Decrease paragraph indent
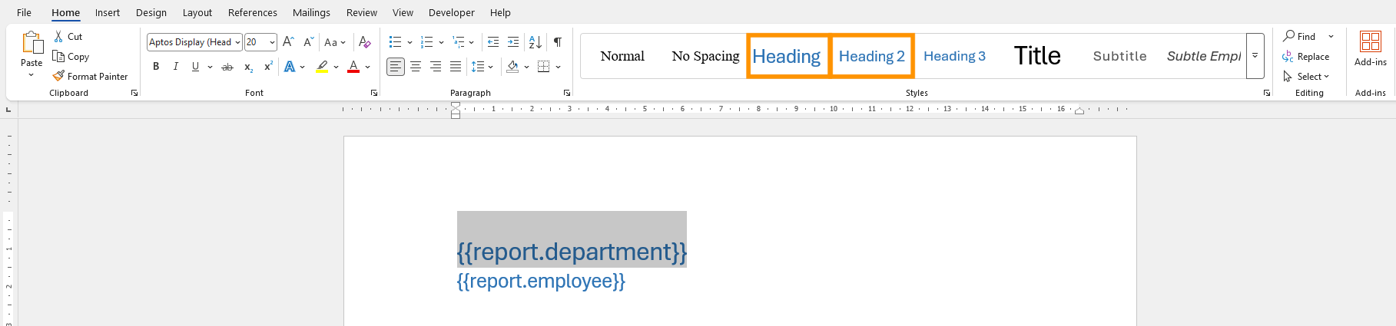 pyautogui.click(x=493, y=42)
